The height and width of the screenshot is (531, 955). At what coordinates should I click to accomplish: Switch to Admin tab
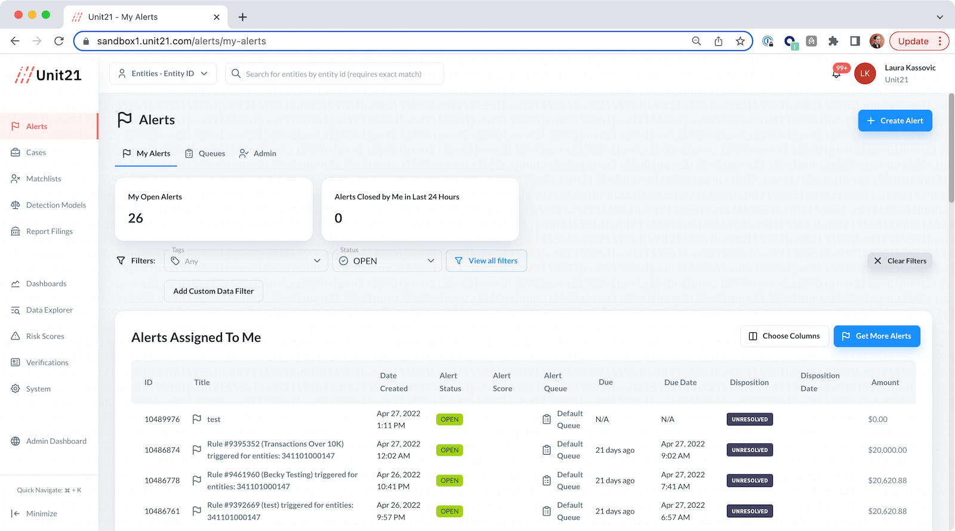pos(258,153)
